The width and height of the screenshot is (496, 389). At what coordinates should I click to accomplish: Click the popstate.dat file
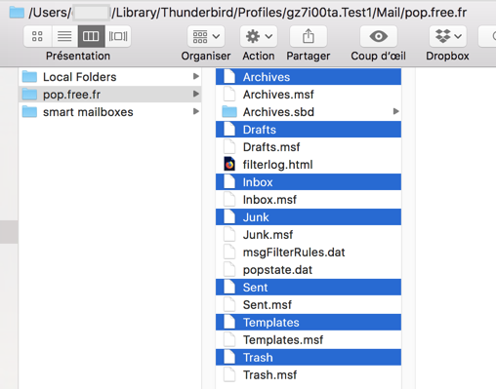309,270
